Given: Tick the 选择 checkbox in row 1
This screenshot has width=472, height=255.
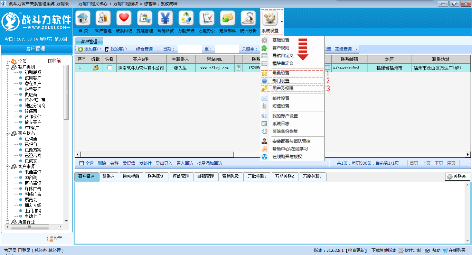Looking at the screenshot, I should [x=110, y=68].
